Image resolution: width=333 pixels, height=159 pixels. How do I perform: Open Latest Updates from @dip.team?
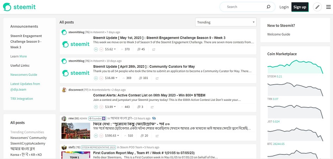25,86
